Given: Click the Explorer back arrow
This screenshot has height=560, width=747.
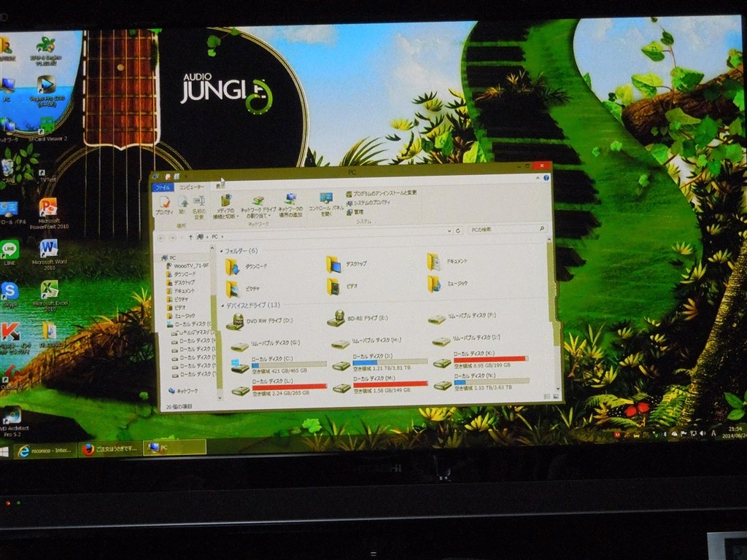Looking at the screenshot, I should (161, 238).
